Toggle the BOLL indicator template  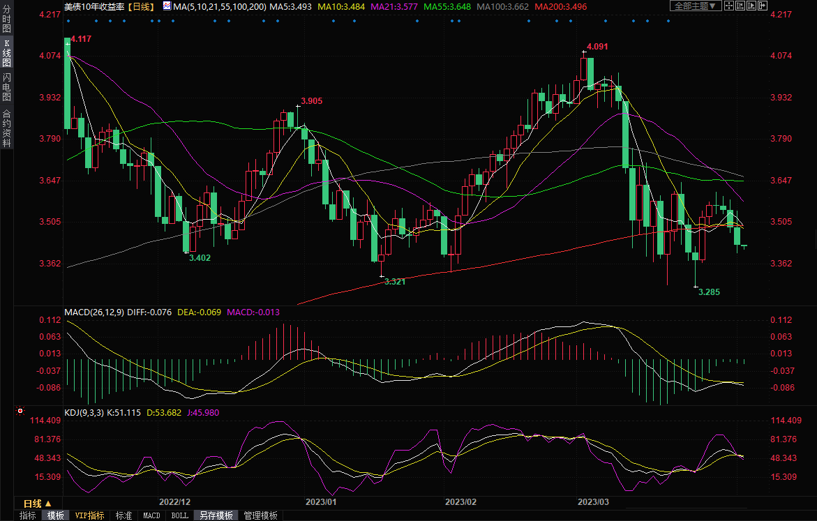pyautogui.click(x=179, y=515)
